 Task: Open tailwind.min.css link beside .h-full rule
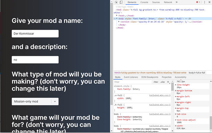tap(160, 105)
